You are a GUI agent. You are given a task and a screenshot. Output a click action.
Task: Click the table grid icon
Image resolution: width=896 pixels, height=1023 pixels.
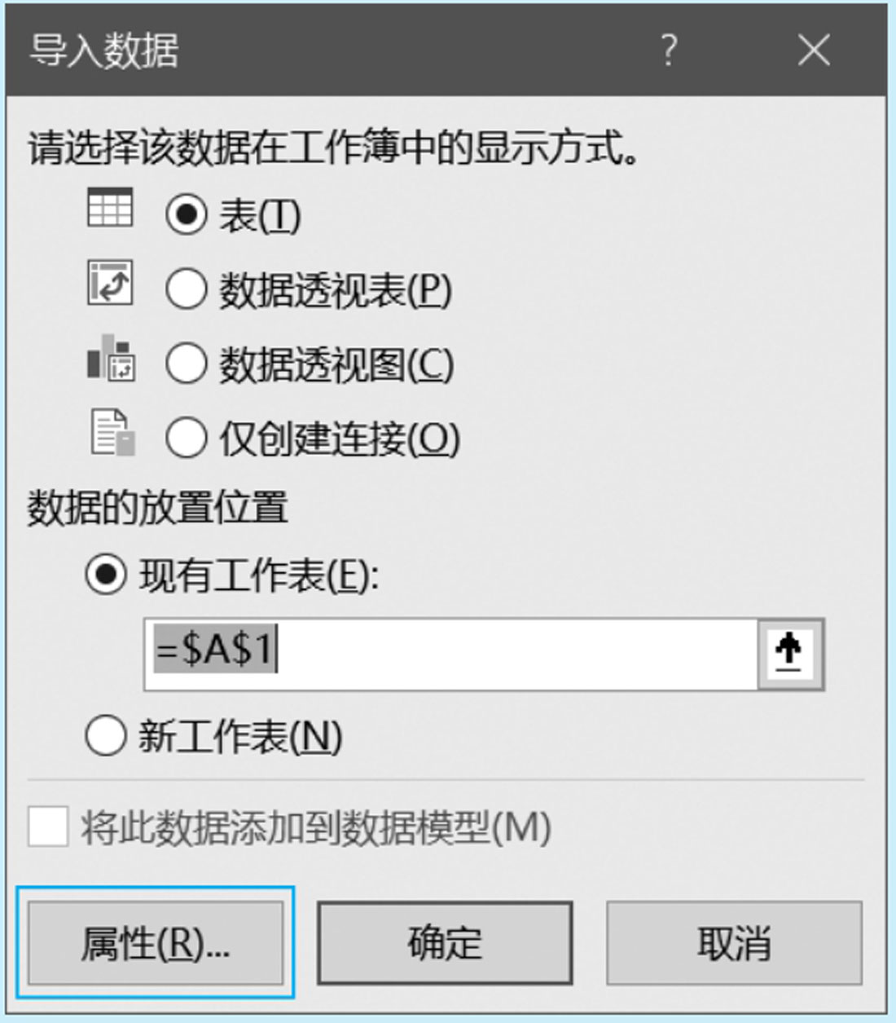[110, 208]
